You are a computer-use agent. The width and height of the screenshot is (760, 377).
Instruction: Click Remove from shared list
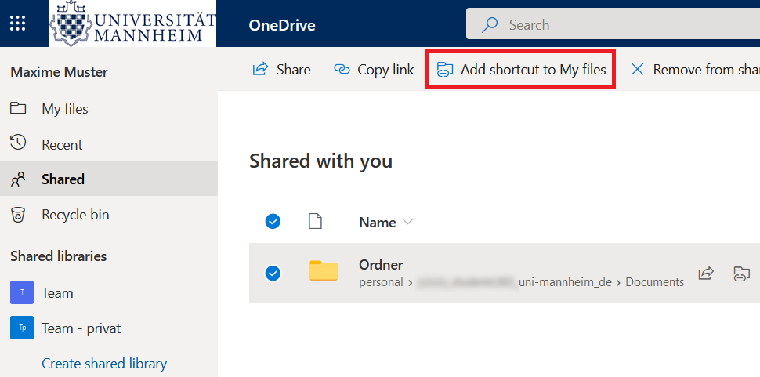pyautogui.click(x=694, y=70)
